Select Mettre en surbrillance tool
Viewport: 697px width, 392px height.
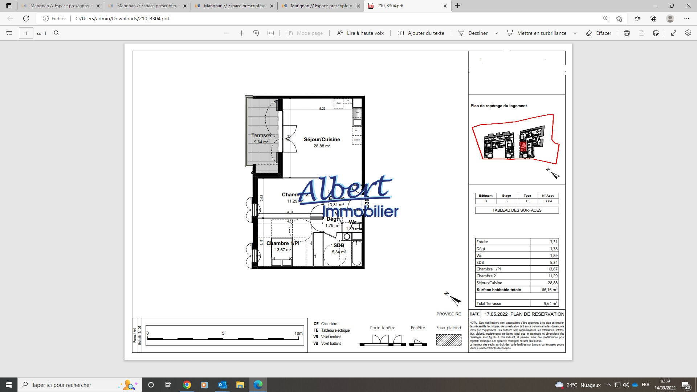click(537, 33)
